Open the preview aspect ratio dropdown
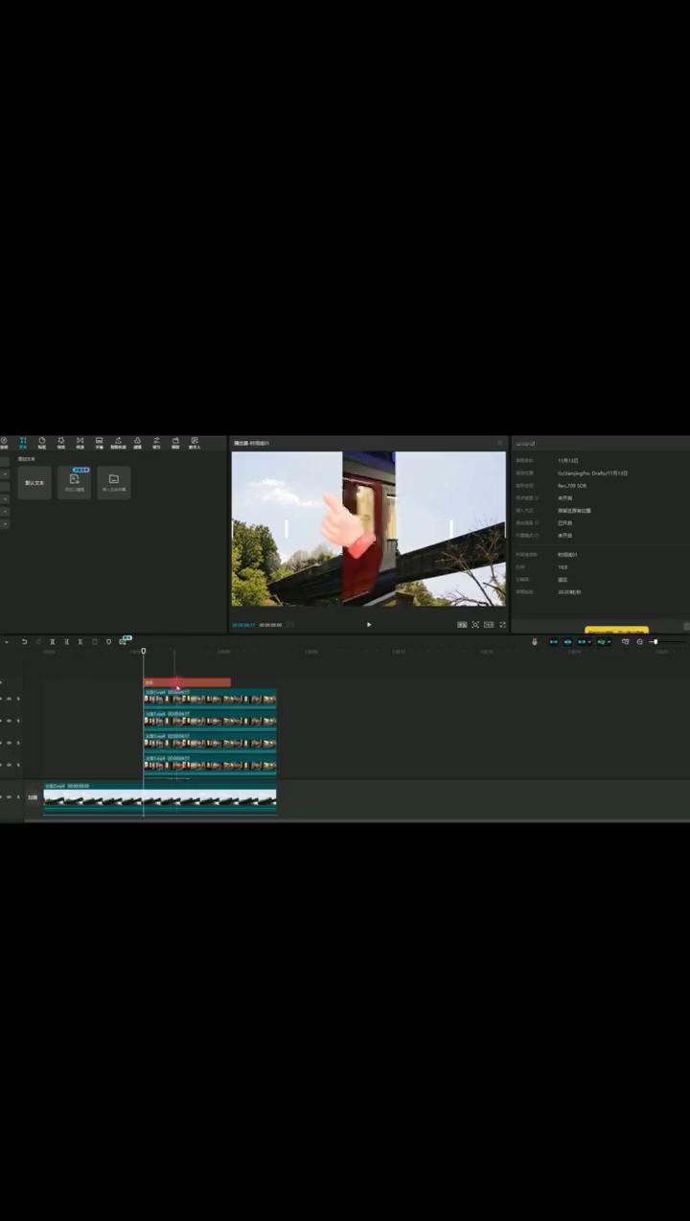The height and width of the screenshot is (1221, 690). point(489,624)
